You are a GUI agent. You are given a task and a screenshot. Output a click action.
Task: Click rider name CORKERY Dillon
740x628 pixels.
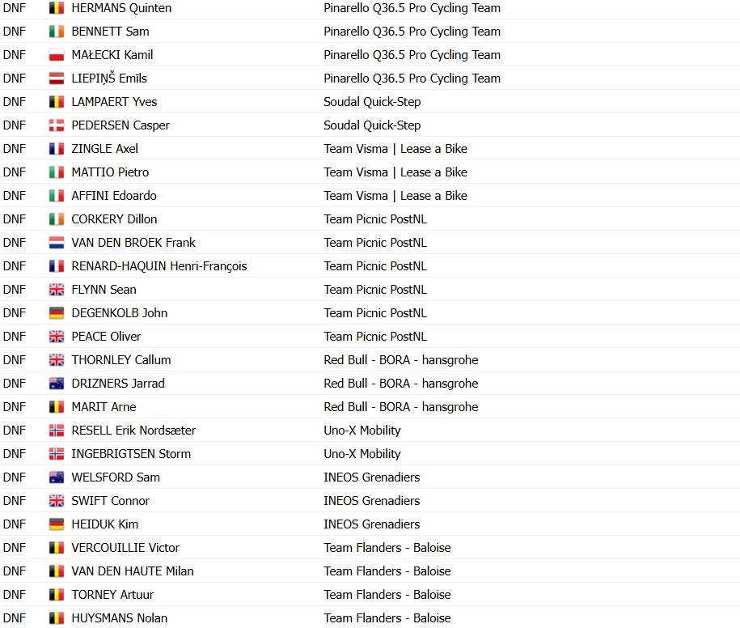pos(114,219)
